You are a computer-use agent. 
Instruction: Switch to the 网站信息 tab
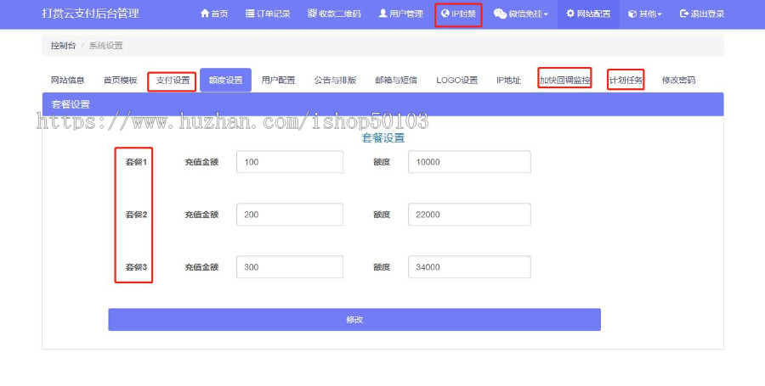[68, 81]
